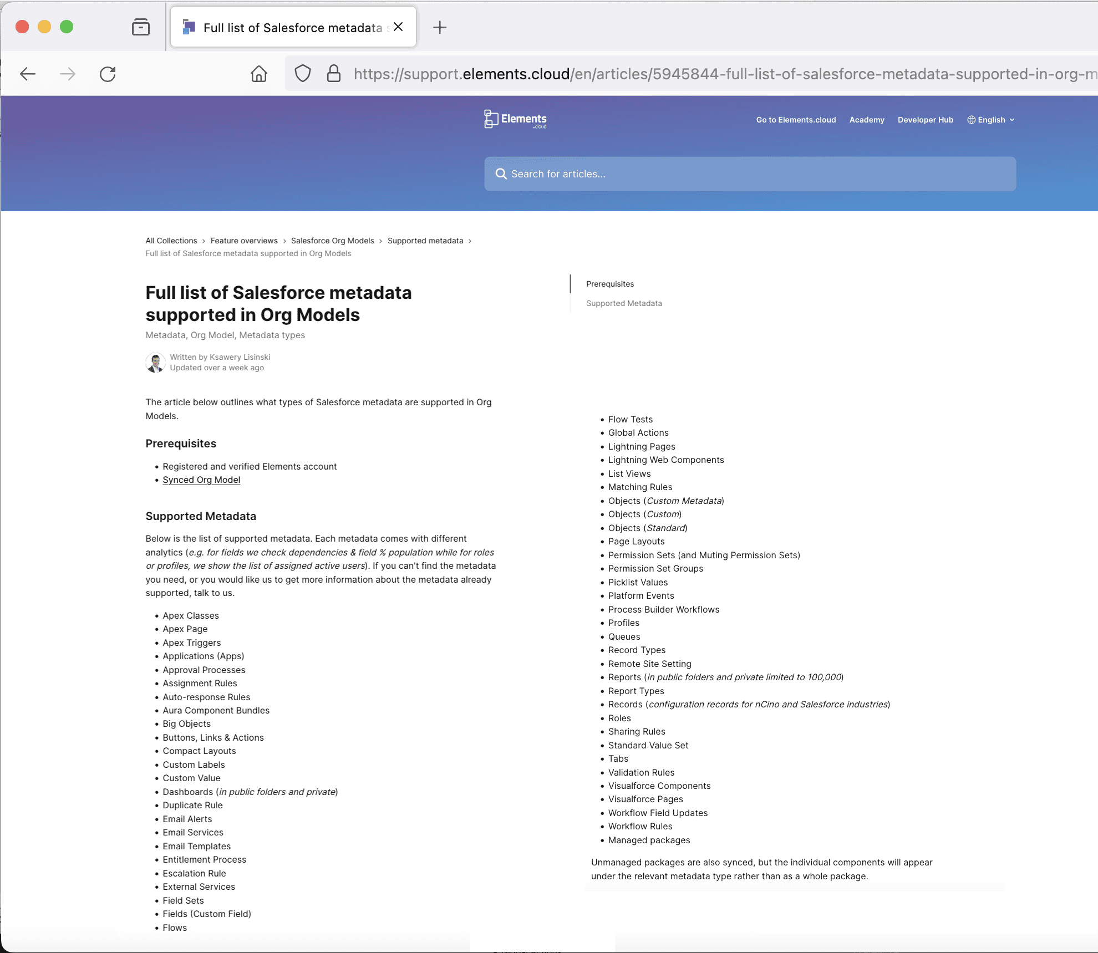1098x953 pixels.
Task: Click the 'Validation Rules' list item
Action: coord(641,772)
